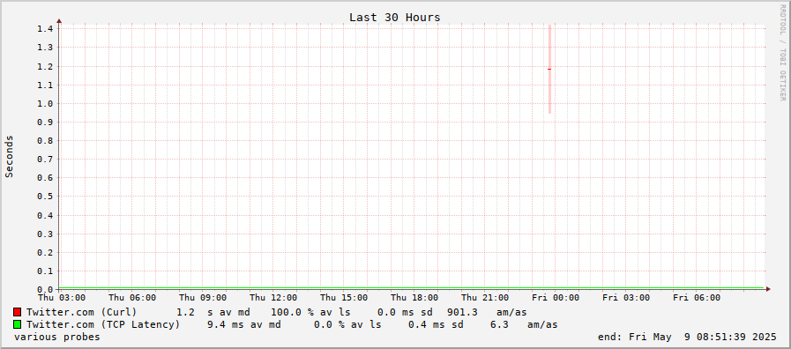Viewport: 791px width, 349px height.
Task: Click the "Last 30 Hours" graph title
Action: tap(394, 17)
